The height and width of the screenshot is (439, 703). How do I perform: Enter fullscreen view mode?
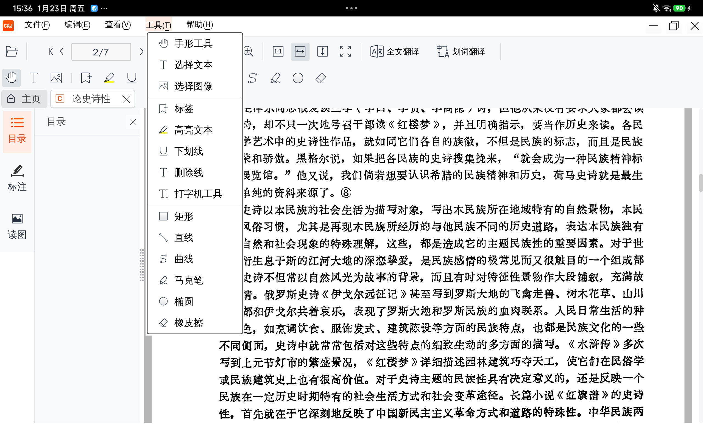coord(345,52)
